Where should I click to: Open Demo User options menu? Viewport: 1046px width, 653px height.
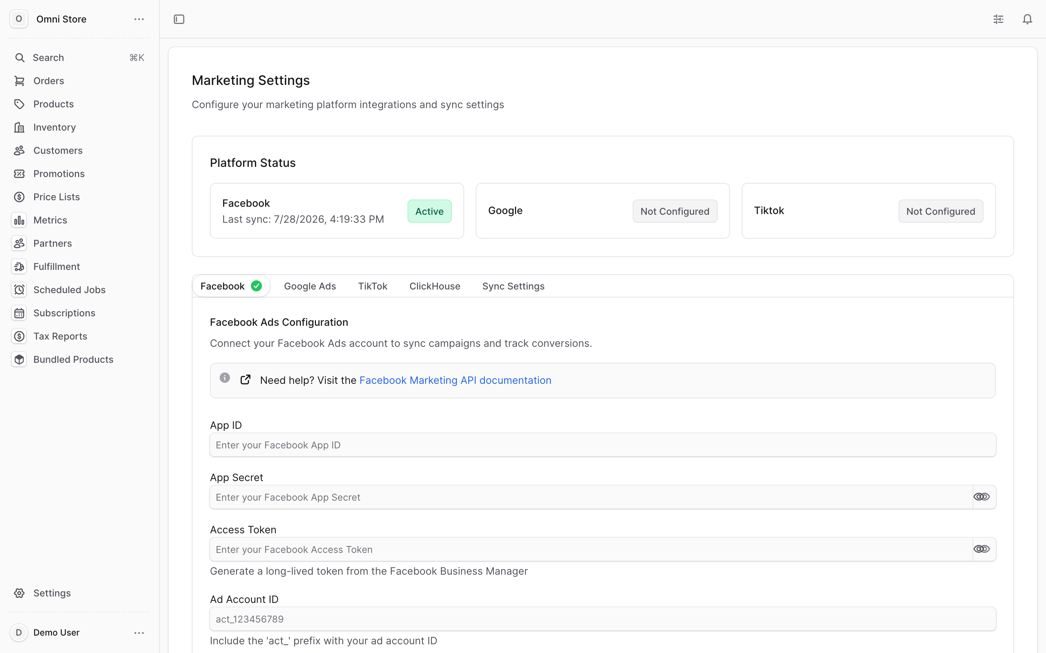coord(139,633)
